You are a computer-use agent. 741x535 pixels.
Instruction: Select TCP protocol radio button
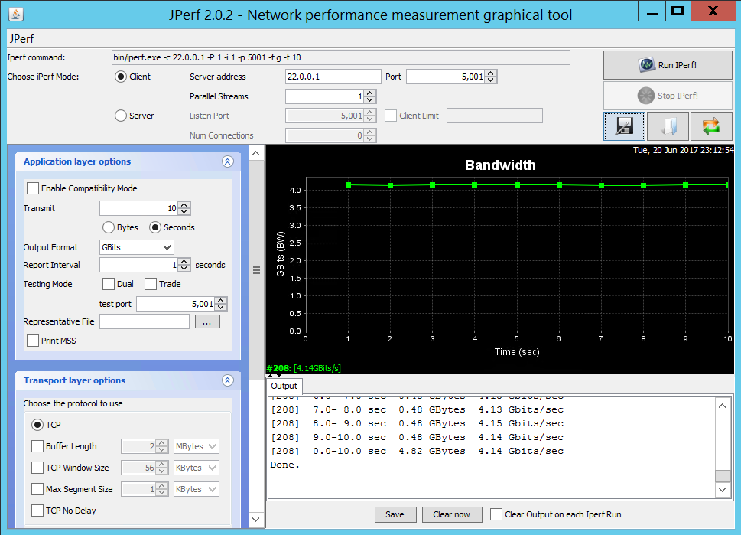pyautogui.click(x=37, y=425)
